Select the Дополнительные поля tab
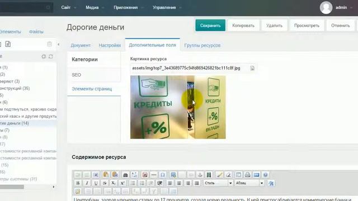The height and width of the screenshot is (201, 358). [153, 45]
